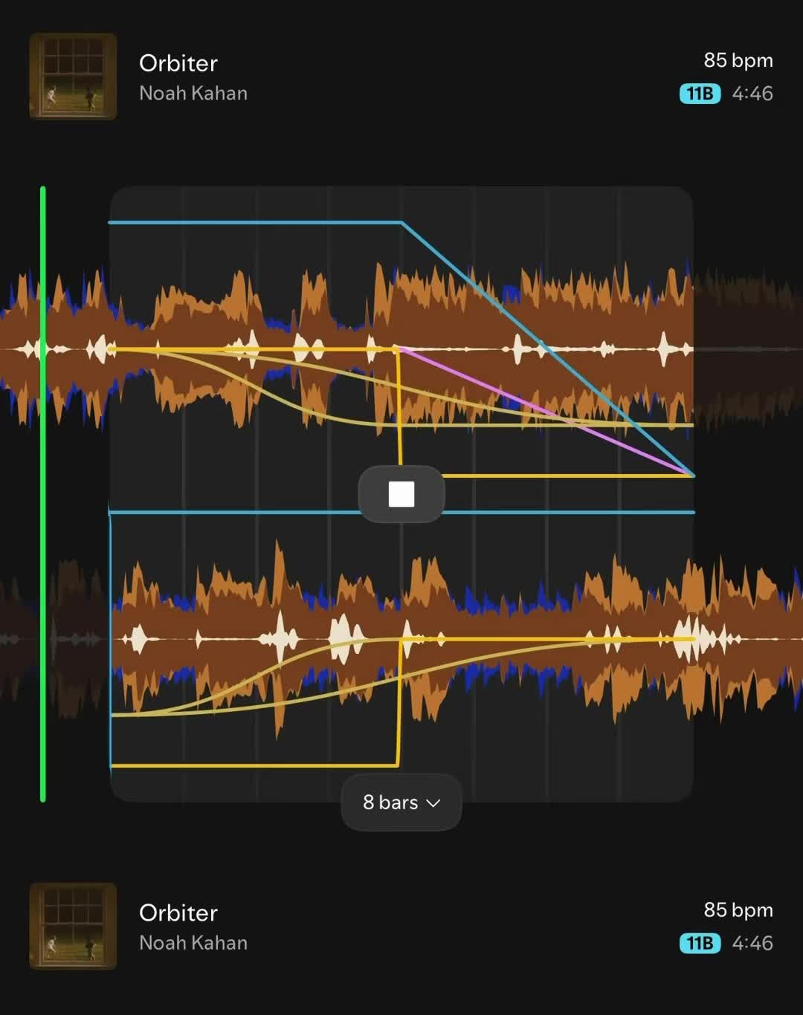
Task: Tap the bottom 85 bpm label
Action: [x=738, y=910]
